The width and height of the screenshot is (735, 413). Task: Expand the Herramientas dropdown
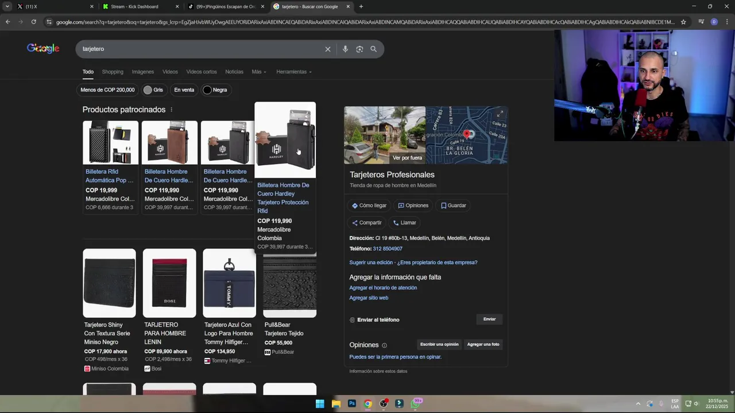coord(294,72)
